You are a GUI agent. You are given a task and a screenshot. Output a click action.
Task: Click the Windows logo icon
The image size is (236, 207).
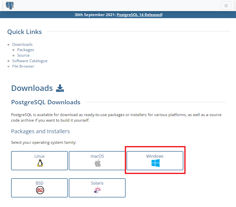tap(156, 163)
